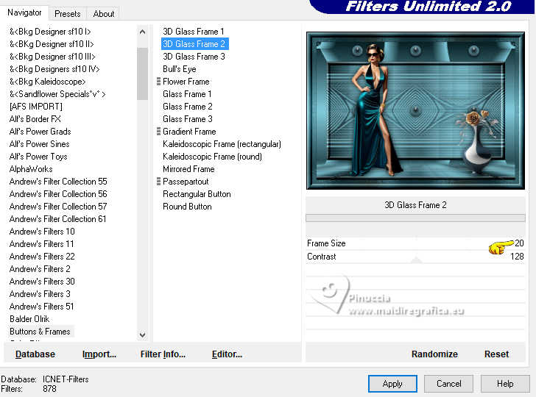536x397 pixels.
Task: Select the Buttons & Frames category
Action: click(40, 332)
